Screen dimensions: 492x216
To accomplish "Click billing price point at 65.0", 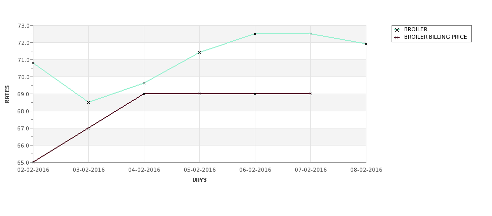I will point(33,162).
